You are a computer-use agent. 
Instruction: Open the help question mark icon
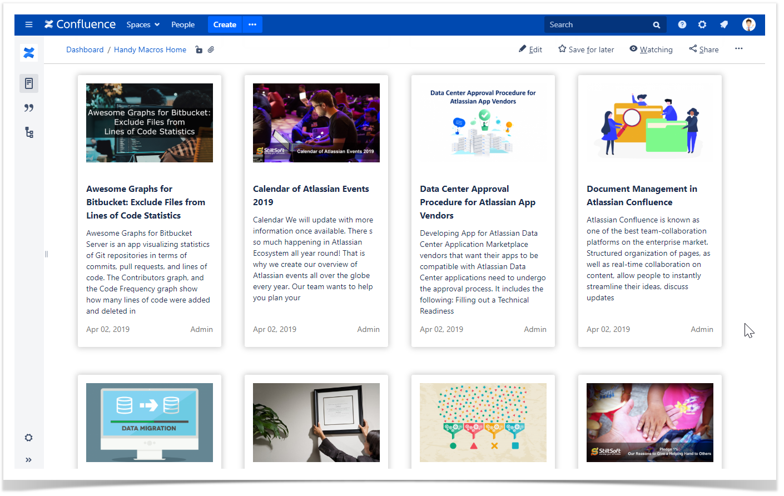click(682, 24)
